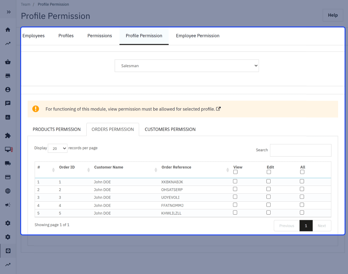Image resolution: width=348 pixels, height=274 pixels.
Task: Open the PRODUCTS PERMISSION sub-tab
Action: (57, 130)
